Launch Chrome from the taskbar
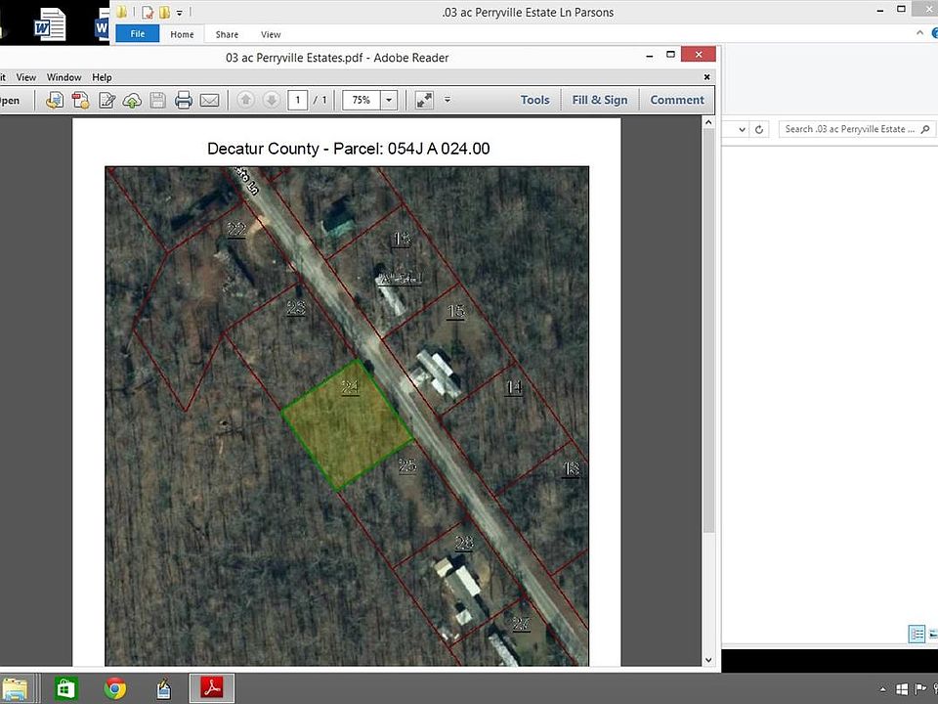The width and height of the screenshot is (938, 704). pyautogui.click(x=114, y=688)
